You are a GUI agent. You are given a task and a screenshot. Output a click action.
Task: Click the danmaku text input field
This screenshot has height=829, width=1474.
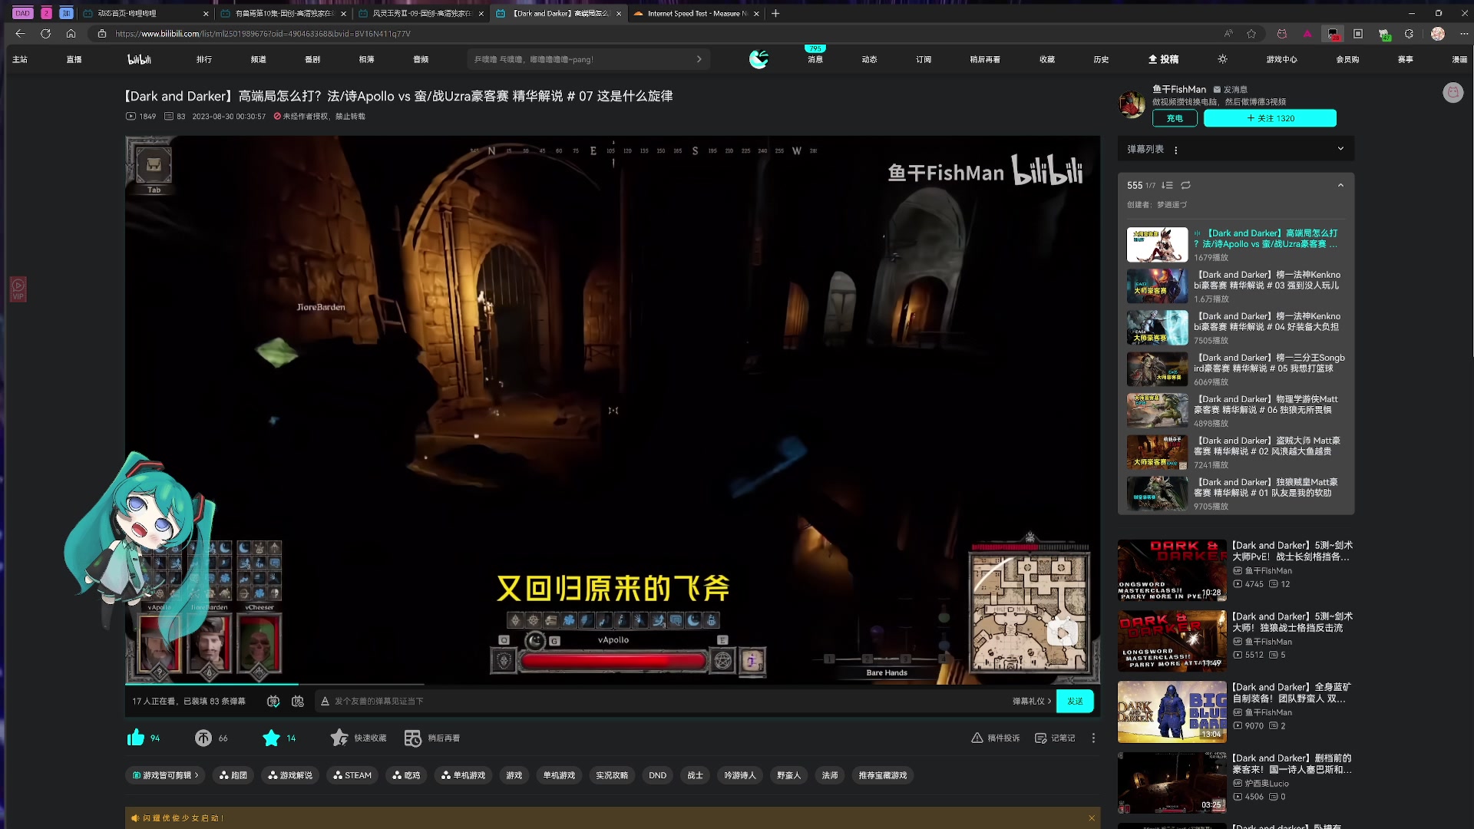(x=660, y=701)
